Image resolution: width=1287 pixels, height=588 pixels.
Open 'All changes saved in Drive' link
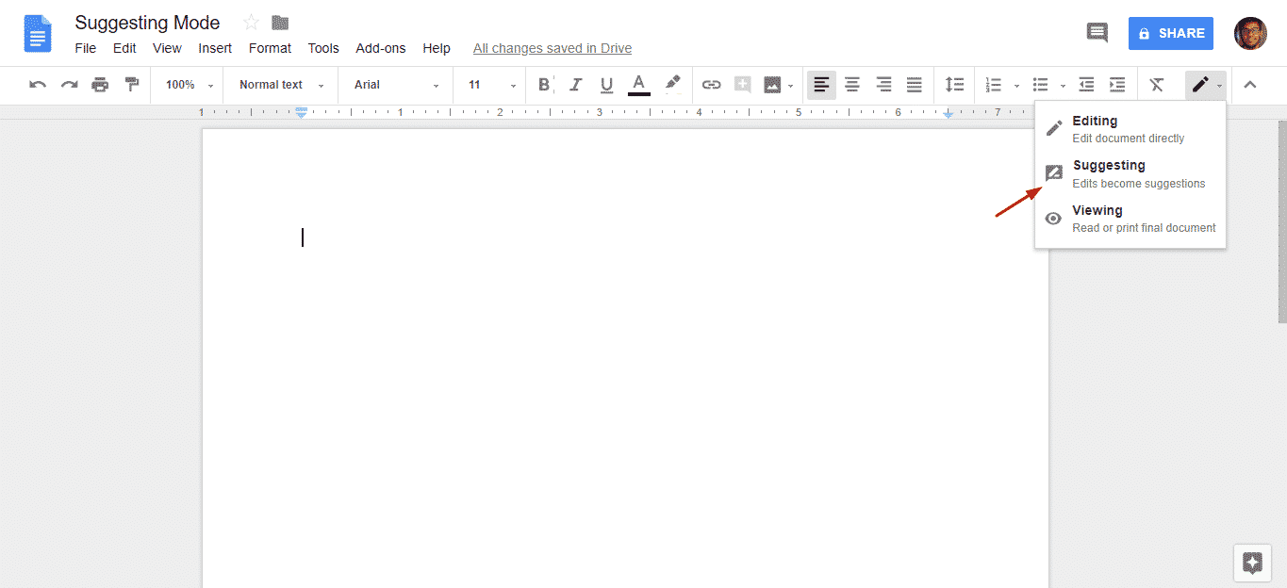(x=552, y=48)
